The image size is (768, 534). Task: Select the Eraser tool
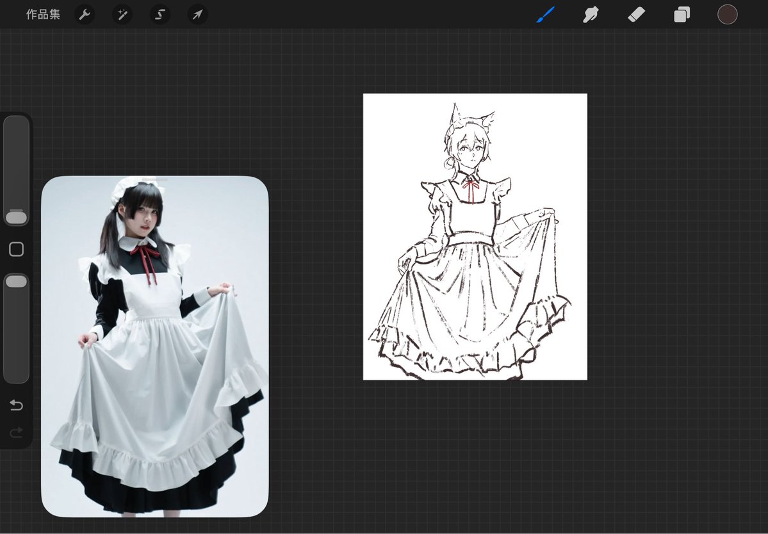[636, 15]
